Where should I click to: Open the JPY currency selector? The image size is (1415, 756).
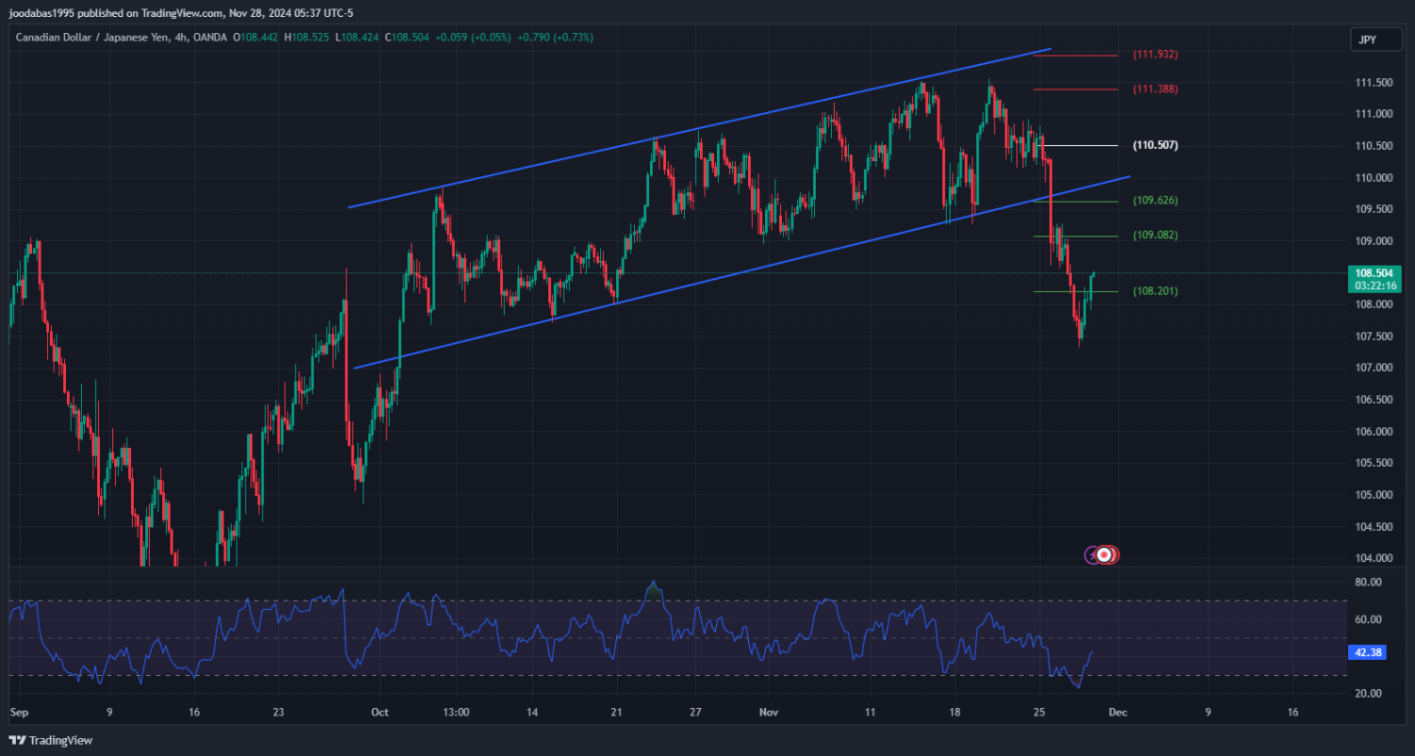coord(1365,40)
